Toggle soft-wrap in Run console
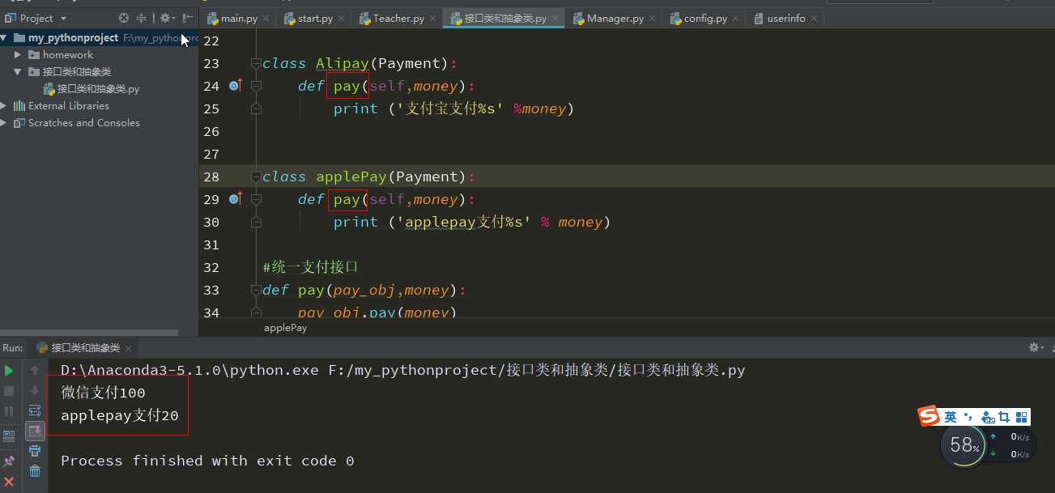Image resolution: width=1055 pixels, height=493 pixels. tap(35, 411)
